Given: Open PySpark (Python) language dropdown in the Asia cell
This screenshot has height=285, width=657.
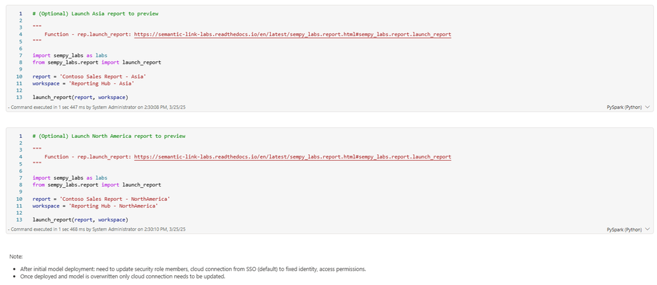Looking at the screenshot, I should click(x=628, y=108).
